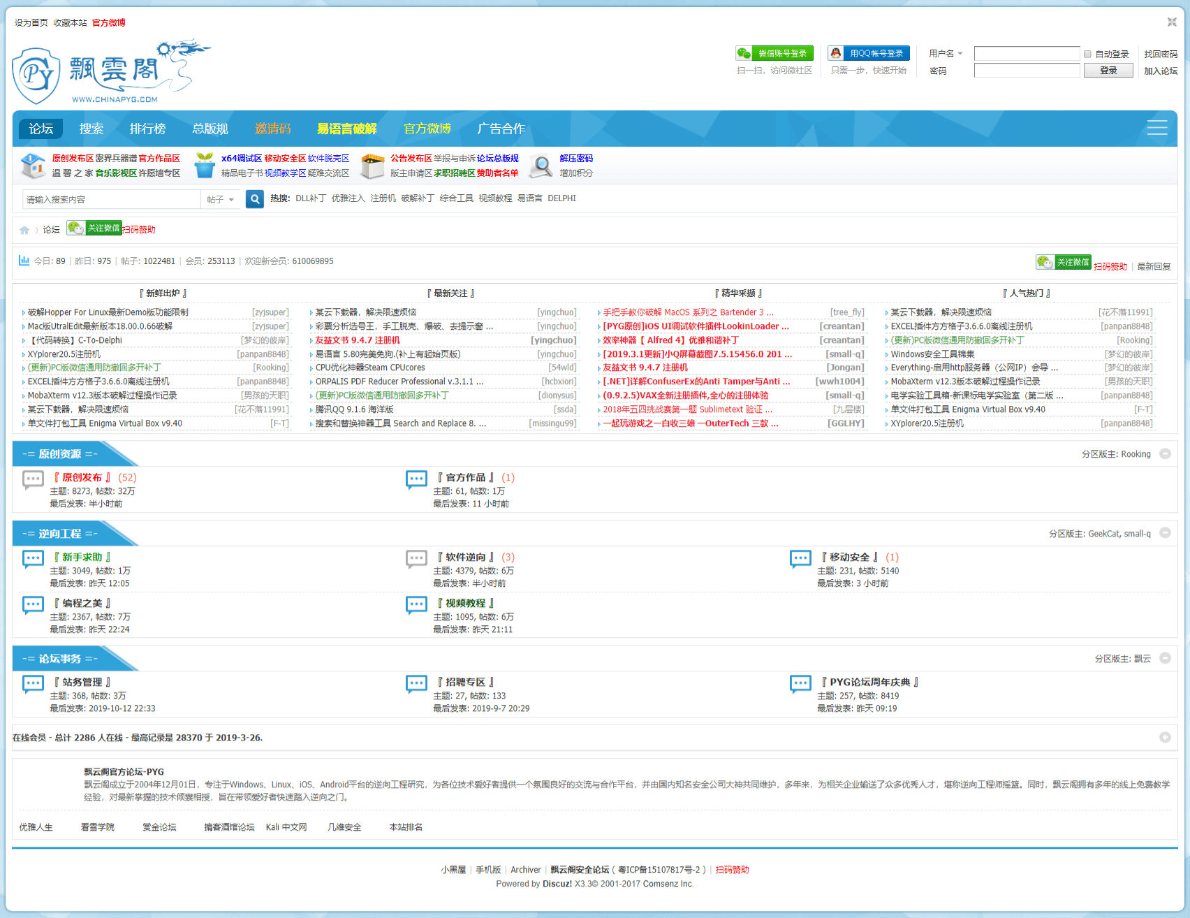Open the 易语言破解 navigation tab
The height and width of the screenshot is (918, 1190).
(346, 129)
